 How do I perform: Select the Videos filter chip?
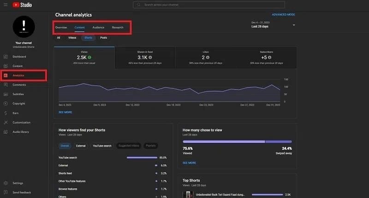tap(72, 38)
